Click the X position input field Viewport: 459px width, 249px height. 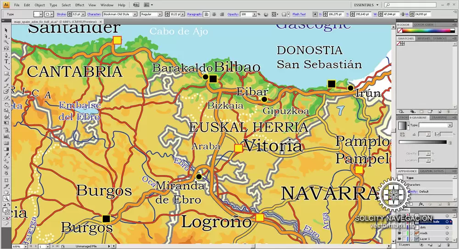[x=335, y=14]
